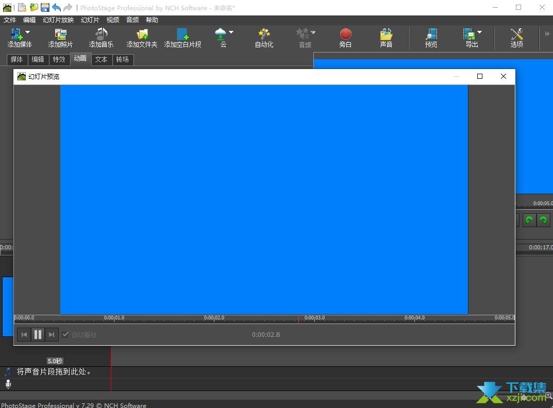
Task: Expand the 音频 toolbar dropdown arrow
Action: pyautogui.click(x=313, y=32)
